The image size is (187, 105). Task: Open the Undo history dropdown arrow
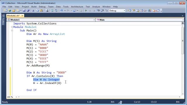pyautogui.click(x=65, y=10)
